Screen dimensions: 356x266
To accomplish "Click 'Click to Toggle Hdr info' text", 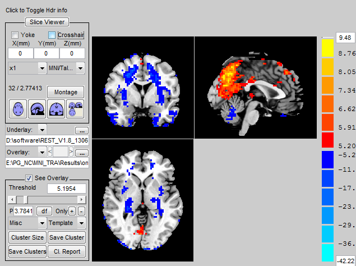I will coord(36,11).
